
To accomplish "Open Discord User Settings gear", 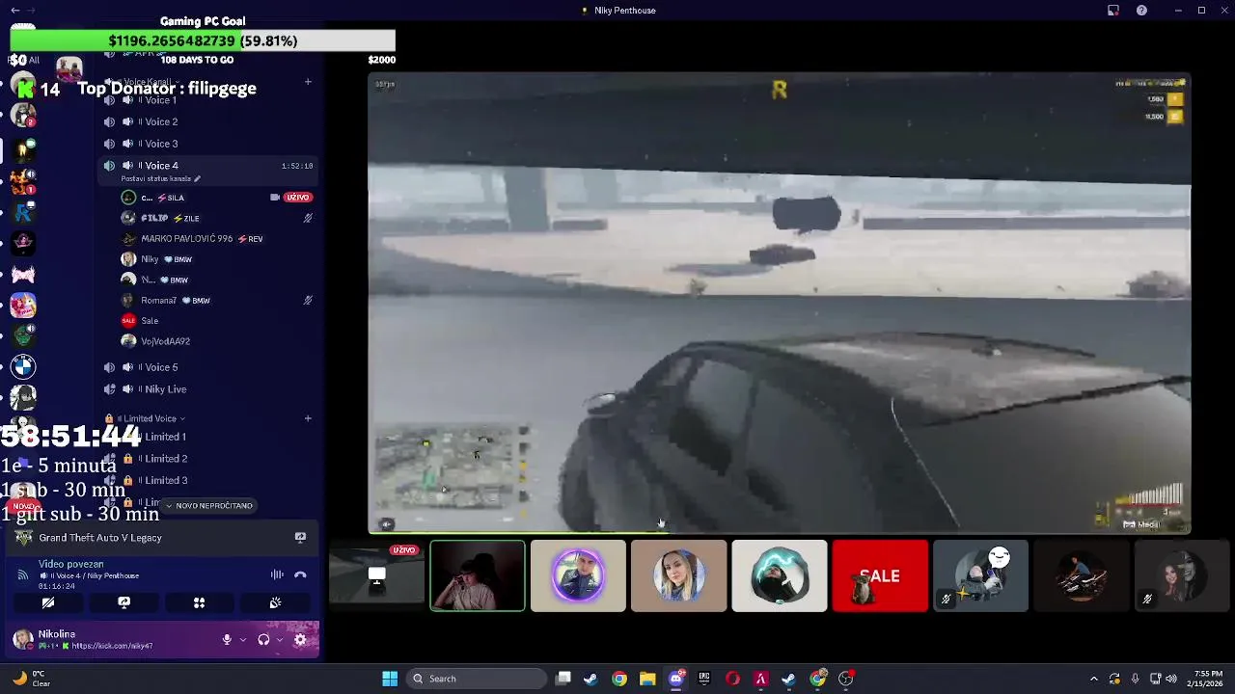I will (x=300, y=639).
